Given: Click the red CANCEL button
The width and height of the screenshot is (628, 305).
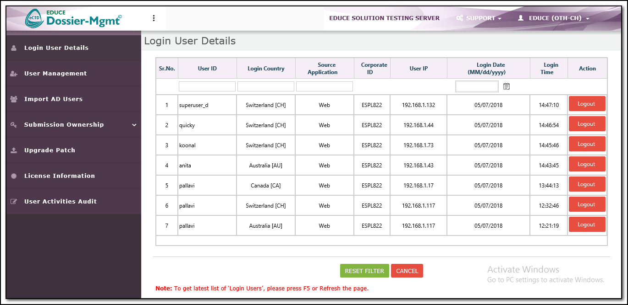Looking at the screenshot, I should pos(407,271).
